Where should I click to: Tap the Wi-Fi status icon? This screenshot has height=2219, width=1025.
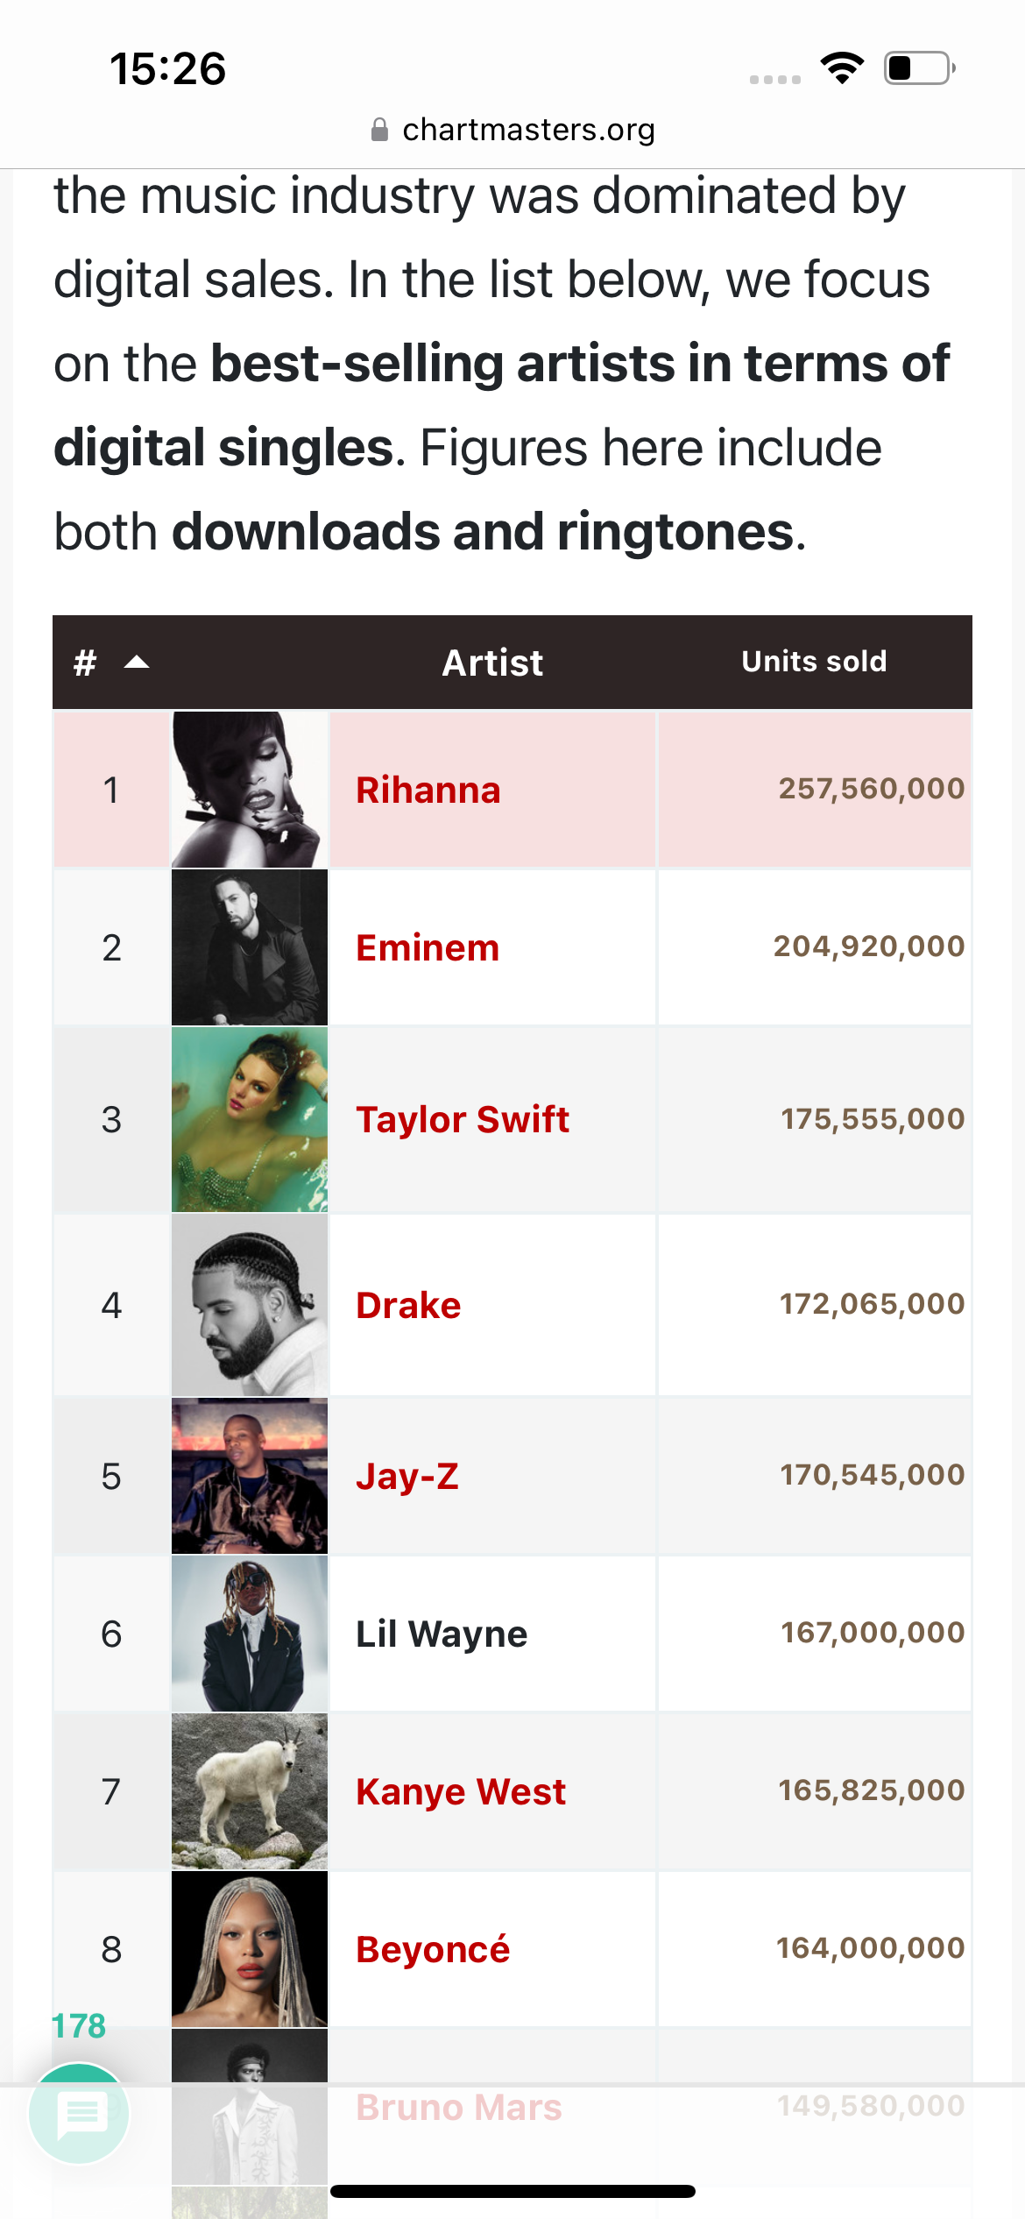coord(842,67)
